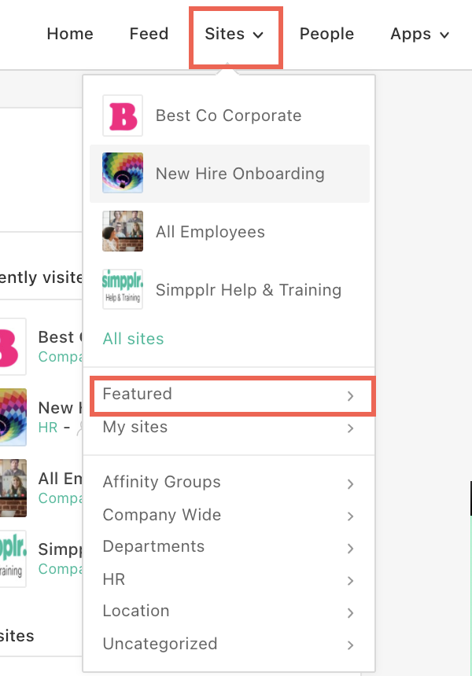Go to the Home tab

[70, 34]
